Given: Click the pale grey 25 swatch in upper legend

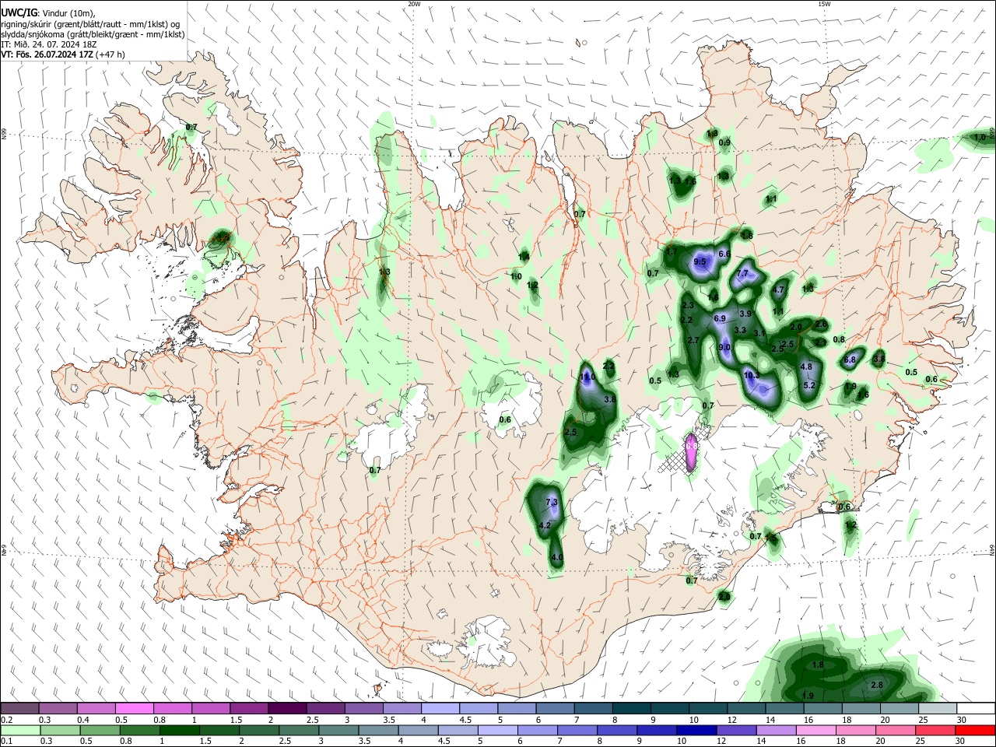Looking at the screenshot, I should click(937, 709).
